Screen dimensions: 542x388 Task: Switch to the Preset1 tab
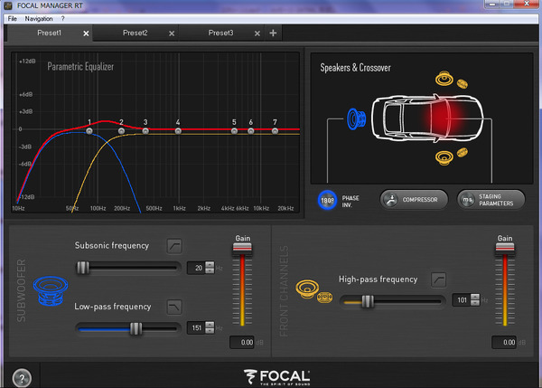pos(50,33)
